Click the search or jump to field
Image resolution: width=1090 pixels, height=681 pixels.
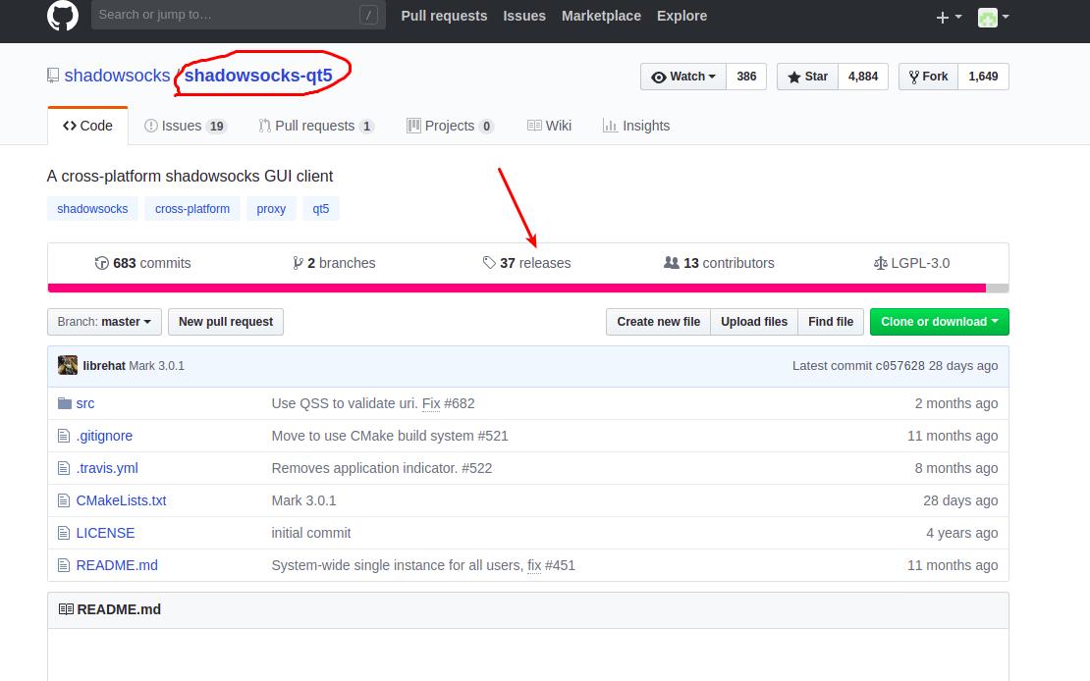238,15
